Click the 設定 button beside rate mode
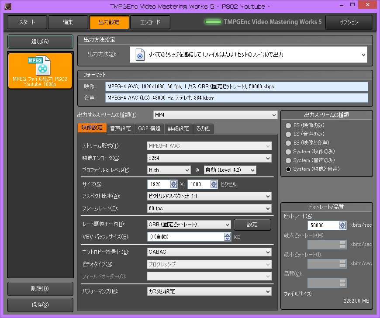 tap(252, 225)
